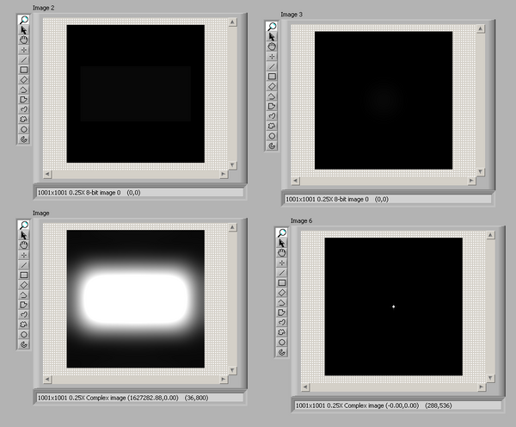The height and width of the screenshot is (427, 516).
Task: Select the Rotated Rectangle tool in Image 3
Action: [273, 86]
